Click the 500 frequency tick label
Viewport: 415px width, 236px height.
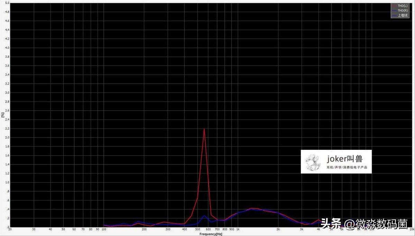(197, 230)
